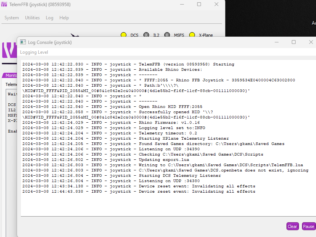The image size is (316, 237).
Task: Open the Utilities menu in TelemFFB
Action: [32, 18]
